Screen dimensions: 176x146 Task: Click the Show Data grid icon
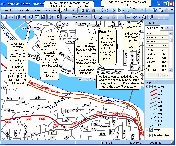point(57,17)
